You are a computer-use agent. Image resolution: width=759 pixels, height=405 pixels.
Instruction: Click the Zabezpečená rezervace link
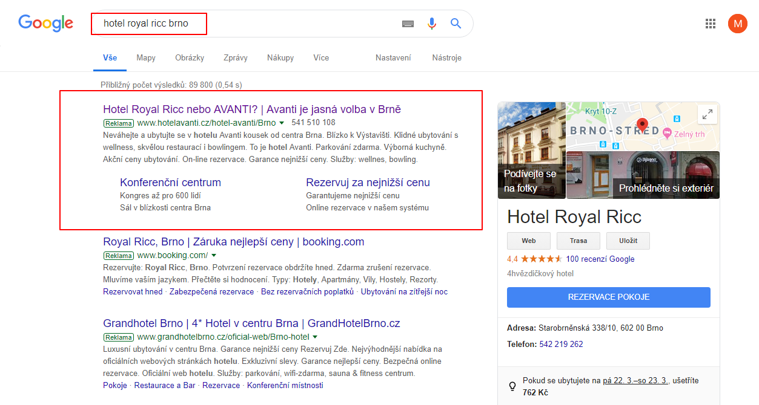[x=211, y=291]
